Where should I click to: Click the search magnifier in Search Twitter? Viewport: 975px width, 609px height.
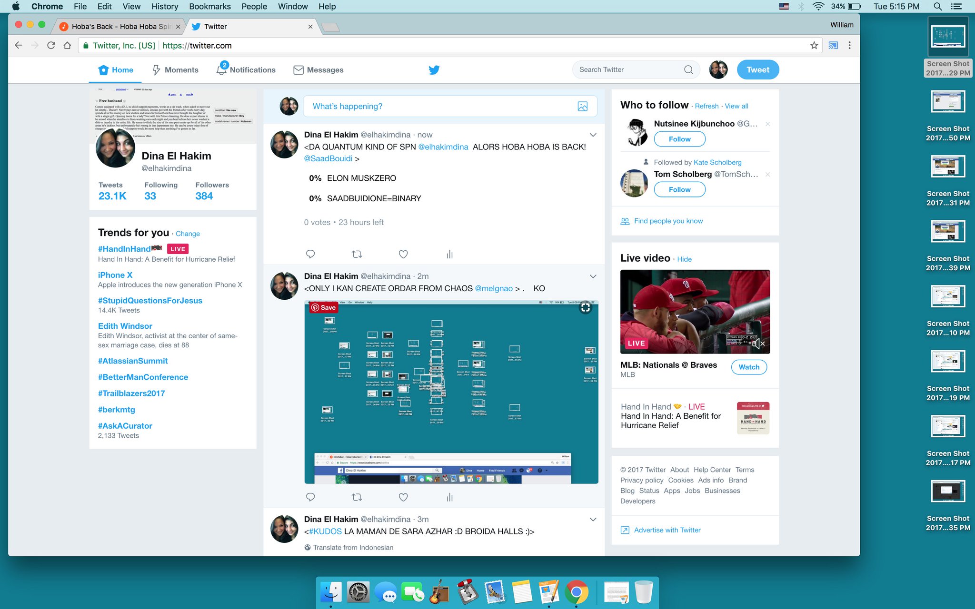pos(688,69)
